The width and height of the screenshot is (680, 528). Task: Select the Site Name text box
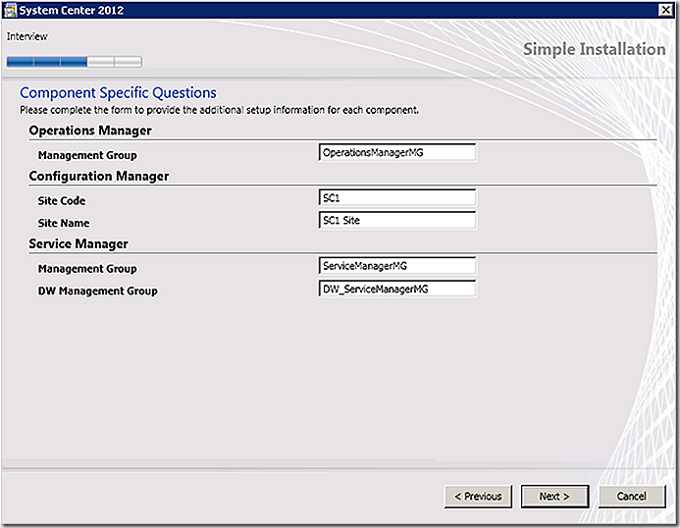[397, 221]
